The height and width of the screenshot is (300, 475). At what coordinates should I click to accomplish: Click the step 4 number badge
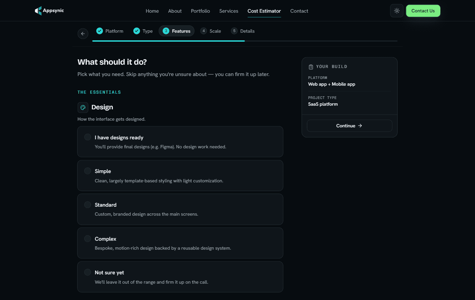204,31
